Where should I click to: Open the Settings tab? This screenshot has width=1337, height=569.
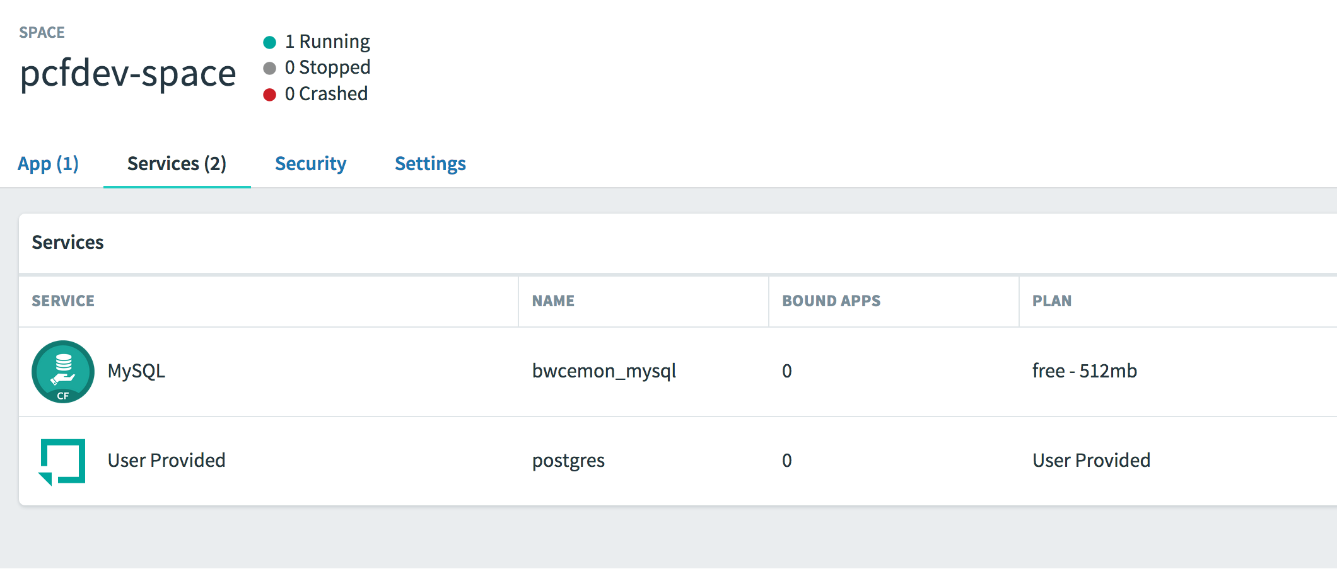pos(430,164)
